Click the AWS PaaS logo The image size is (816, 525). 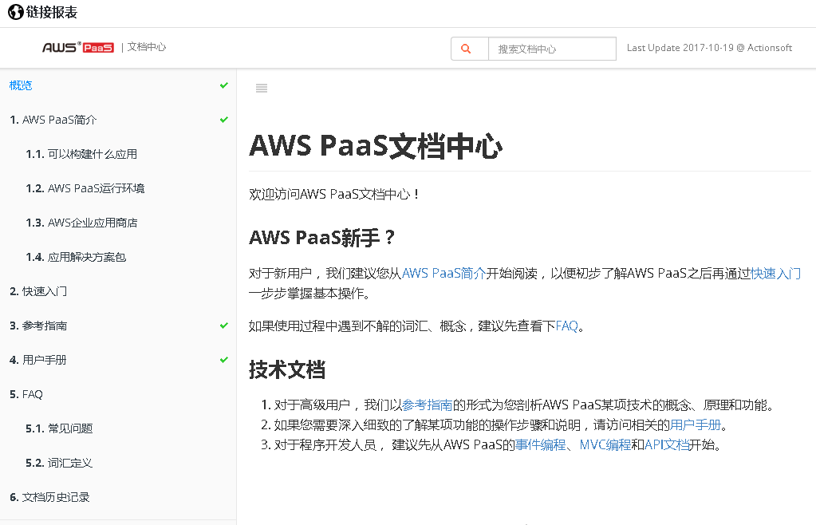point(78,47)
